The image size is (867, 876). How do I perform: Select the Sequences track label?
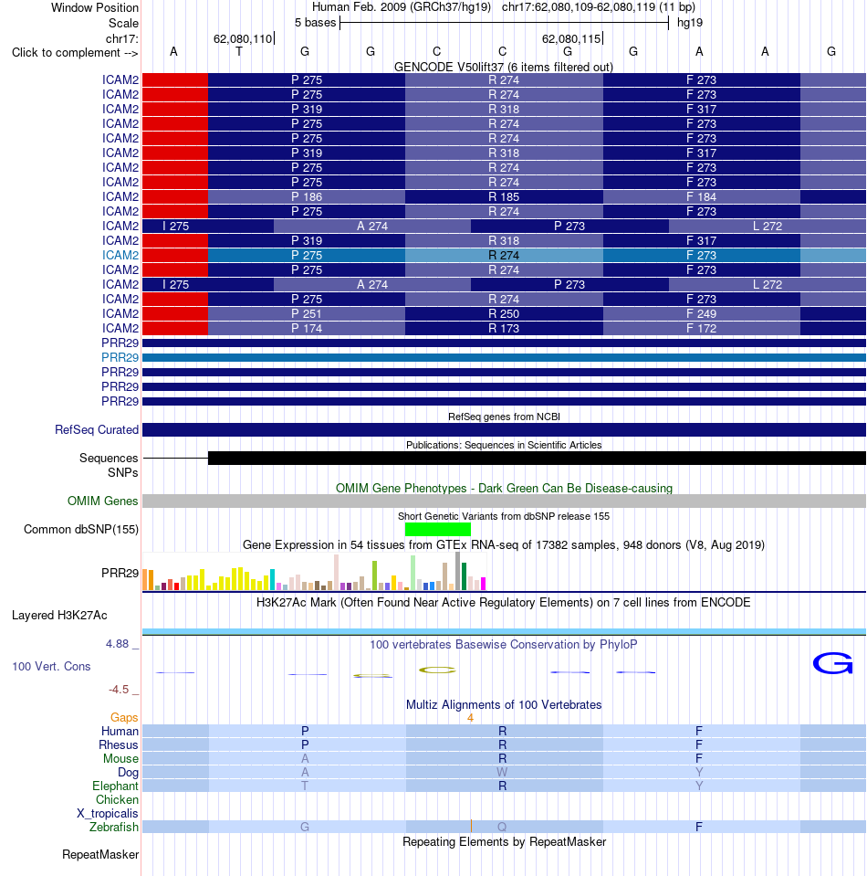click(109, 459)
